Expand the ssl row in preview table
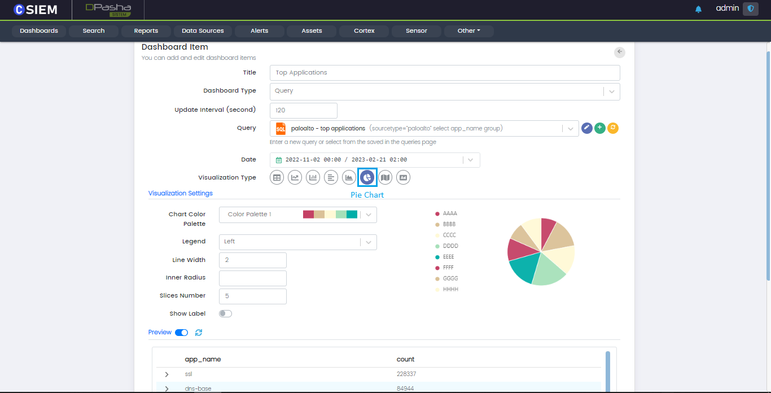771x393 pixels. click(x=167, y=374)
